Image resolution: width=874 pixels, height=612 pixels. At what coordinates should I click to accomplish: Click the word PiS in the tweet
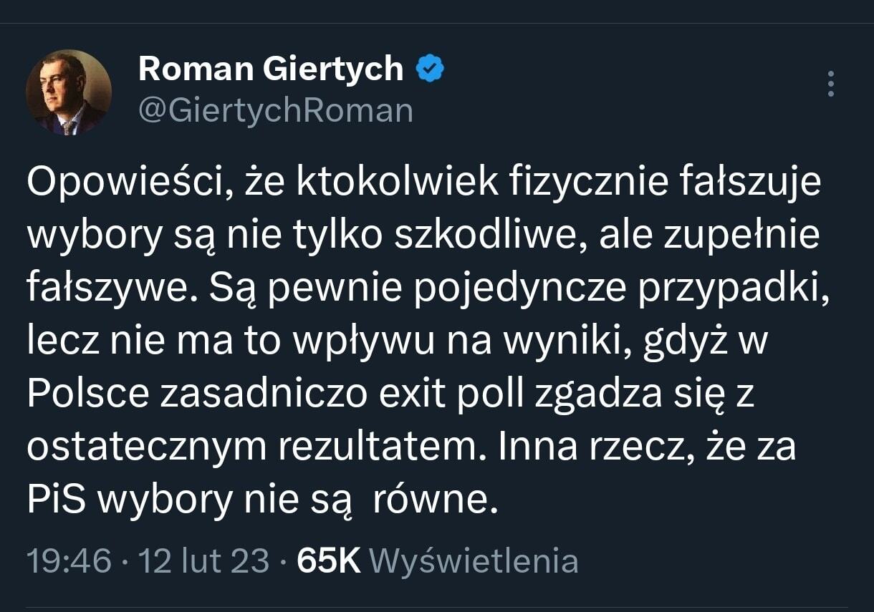pos(57,501)
